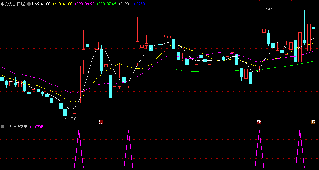Screen dimensions: 319x170
Task: Click the MA20: 39.52 label
Action: 84,4
